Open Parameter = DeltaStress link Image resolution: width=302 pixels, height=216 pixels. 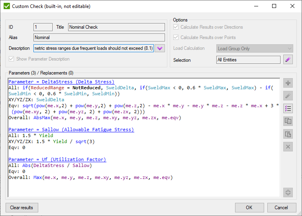pos(61,82)
